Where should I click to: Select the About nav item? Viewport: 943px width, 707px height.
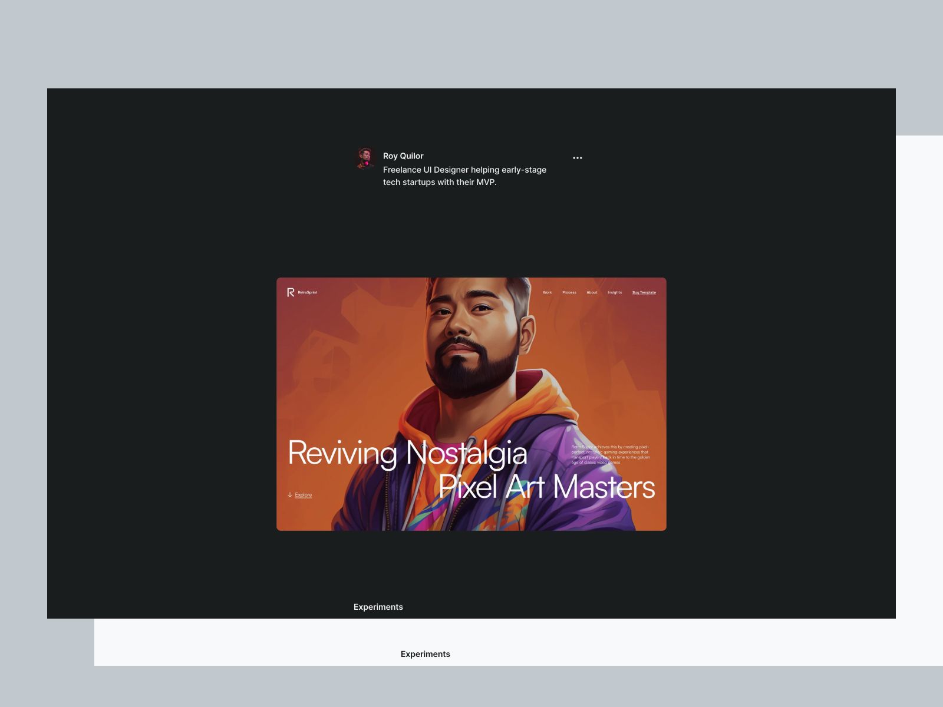[592, 293]
